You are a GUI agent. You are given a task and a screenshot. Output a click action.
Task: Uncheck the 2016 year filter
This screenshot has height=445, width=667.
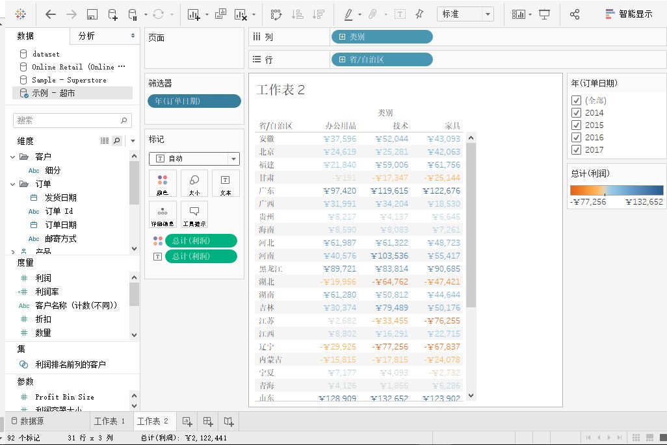(577, 137)
